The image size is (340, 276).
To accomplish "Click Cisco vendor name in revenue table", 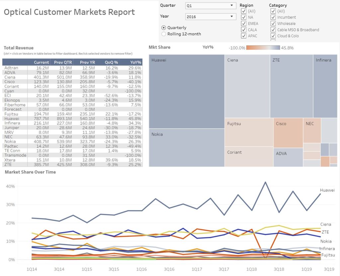I will point(10,82).
